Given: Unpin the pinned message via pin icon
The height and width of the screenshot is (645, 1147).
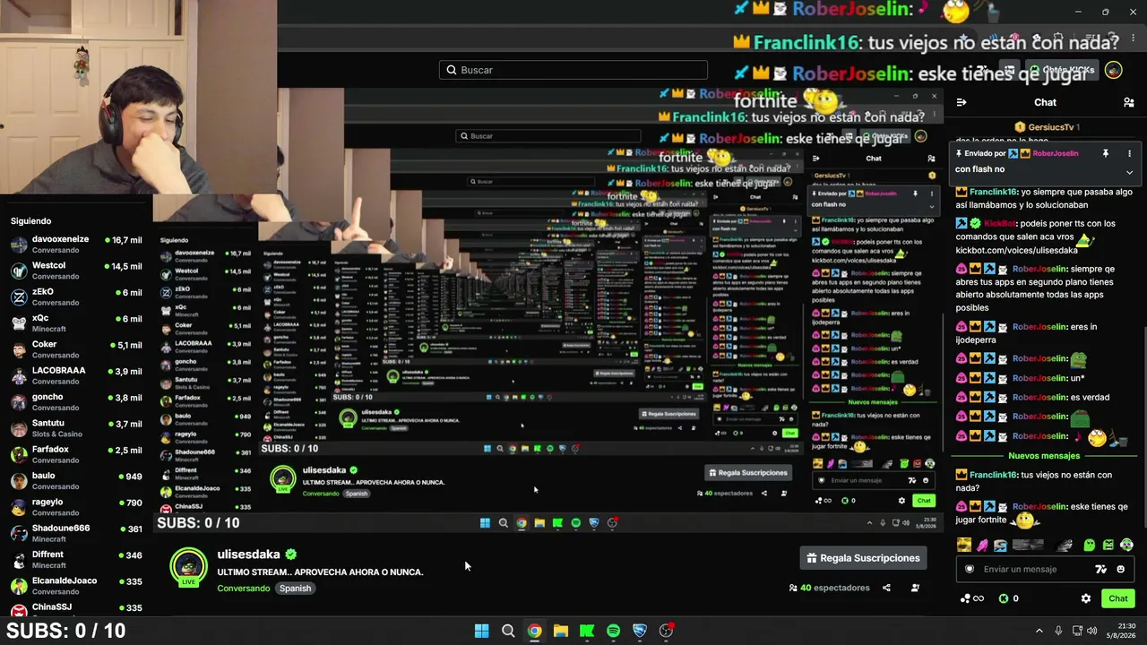Looking at the screenshot, I should click(1106, 153).
